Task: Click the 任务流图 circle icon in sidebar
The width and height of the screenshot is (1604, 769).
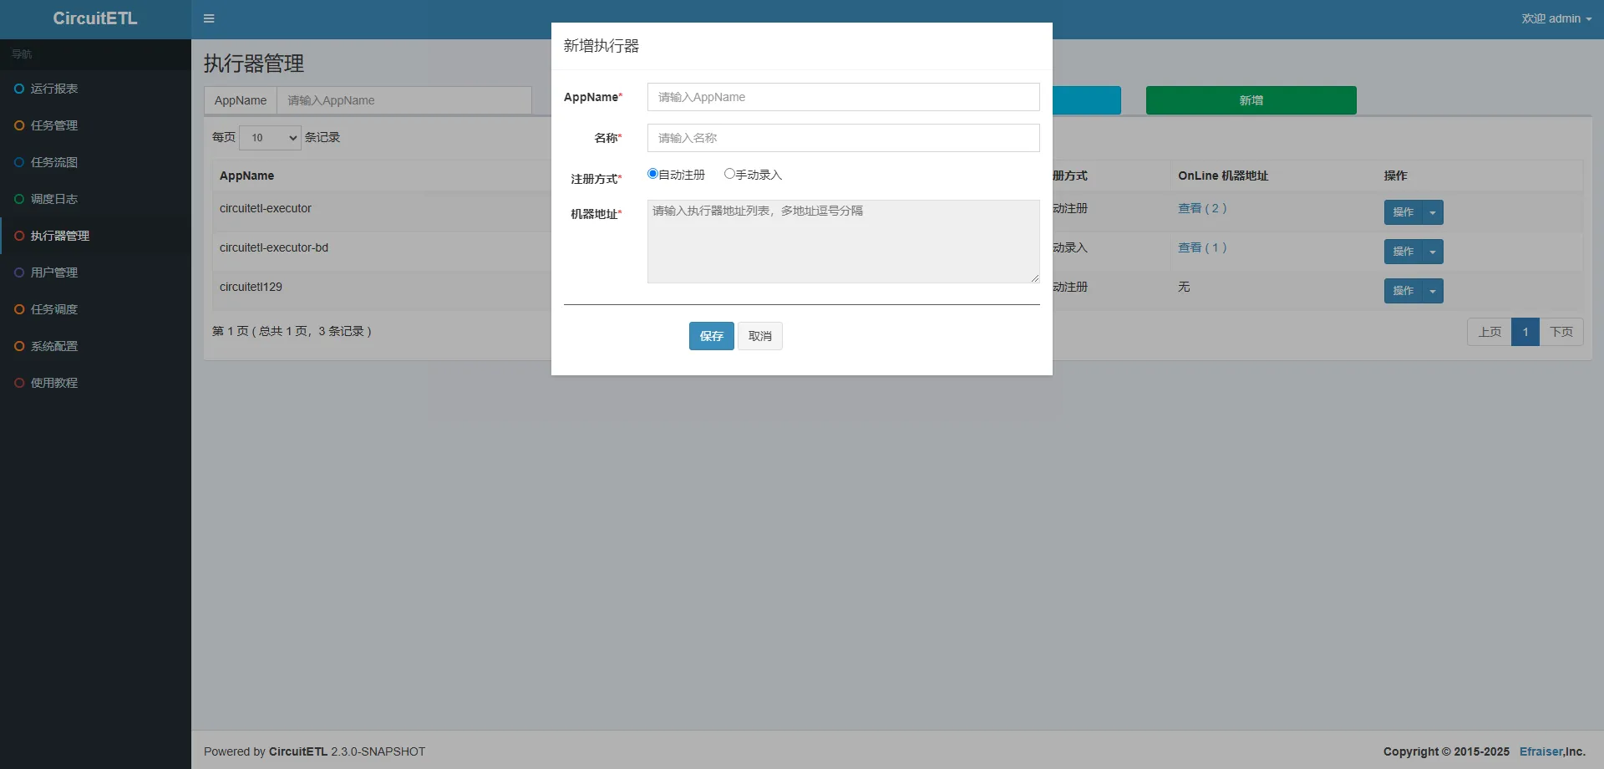Action: pos(19,162)
